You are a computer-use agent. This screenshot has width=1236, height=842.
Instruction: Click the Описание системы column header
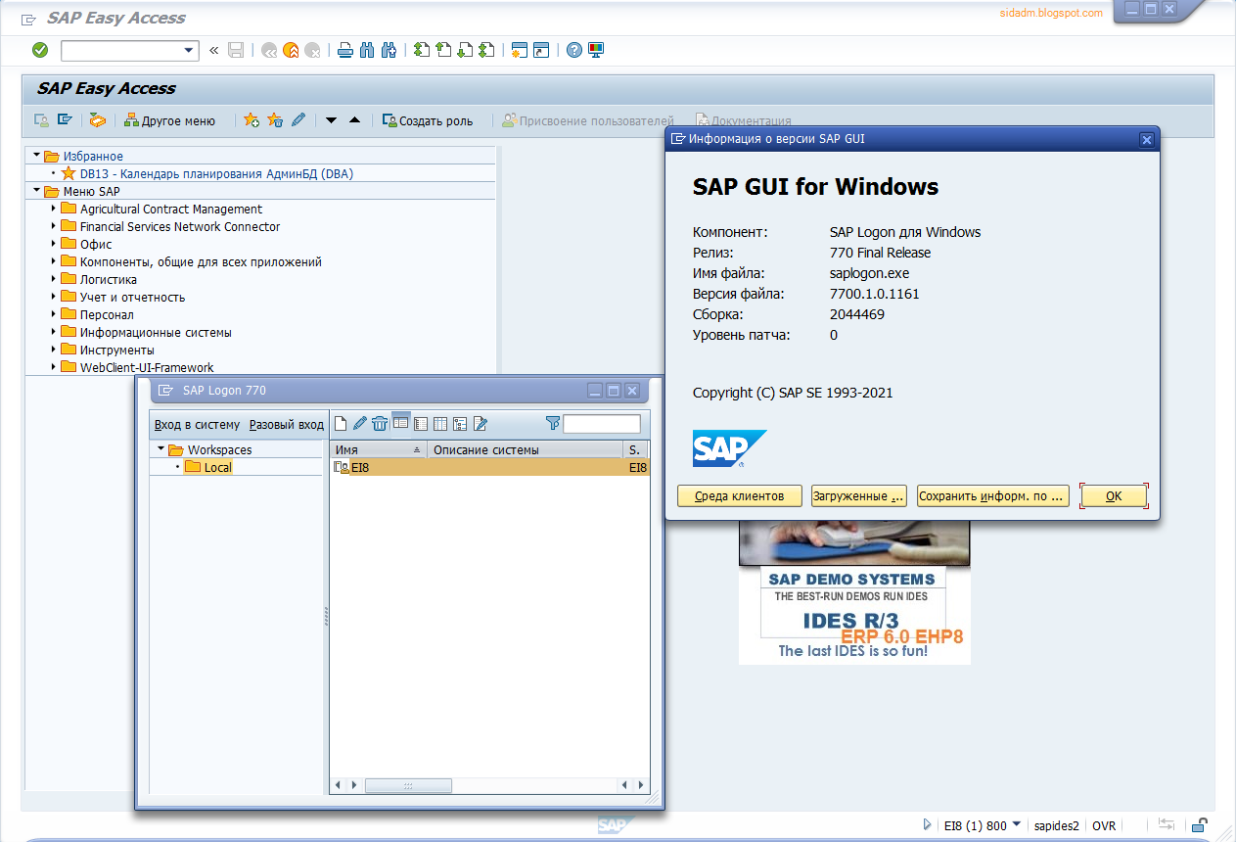[x=526, y=449]
